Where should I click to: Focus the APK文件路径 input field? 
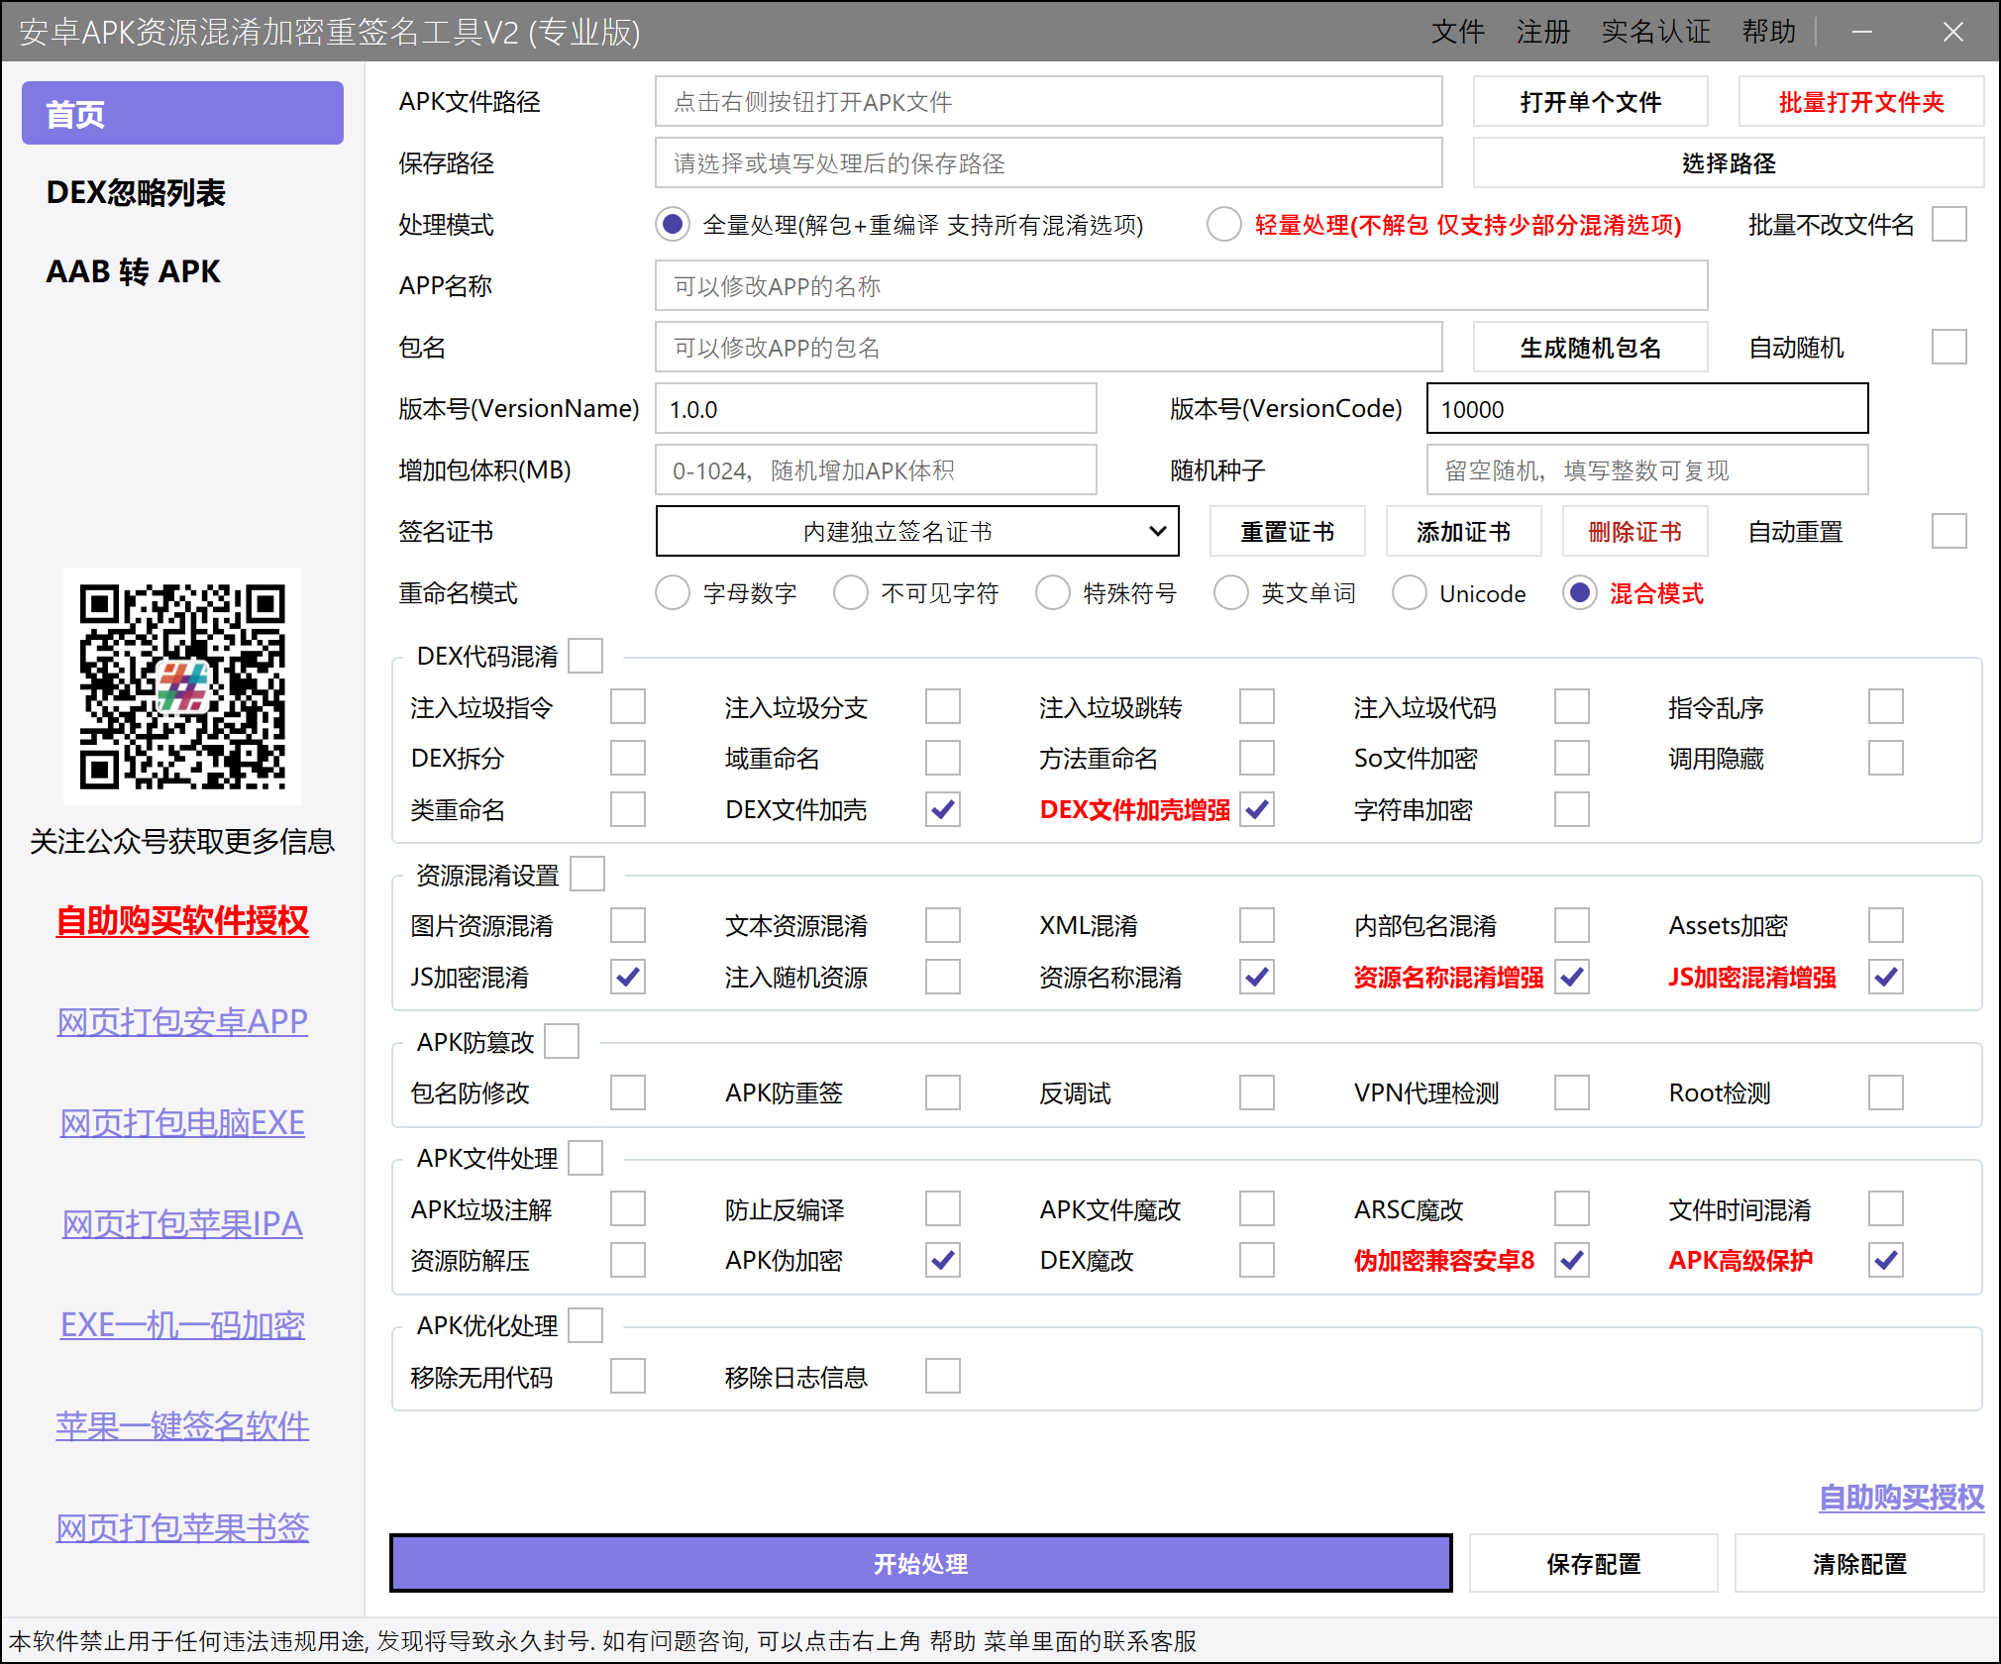[1048, 102]
